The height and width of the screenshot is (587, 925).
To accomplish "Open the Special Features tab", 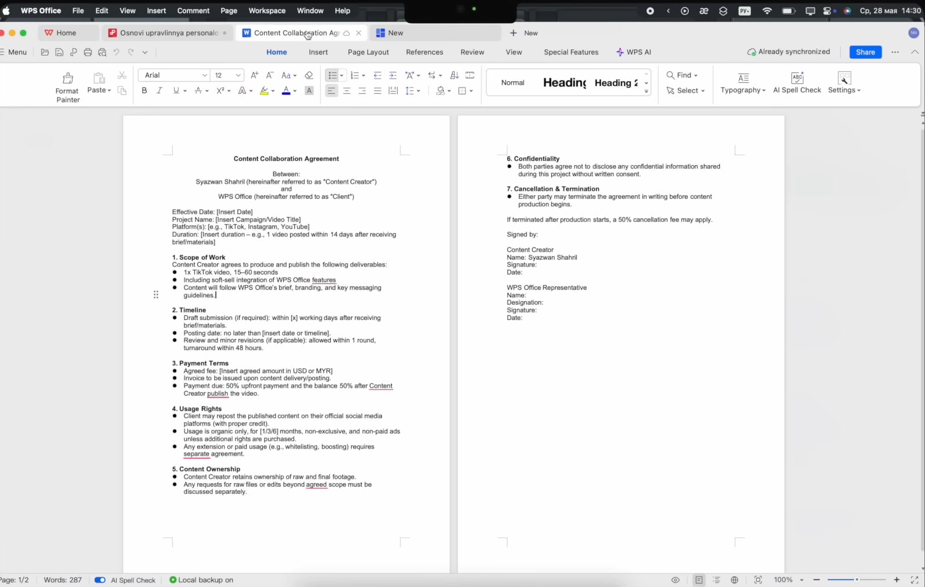I will pyautogui.click(x=571, y=52).
